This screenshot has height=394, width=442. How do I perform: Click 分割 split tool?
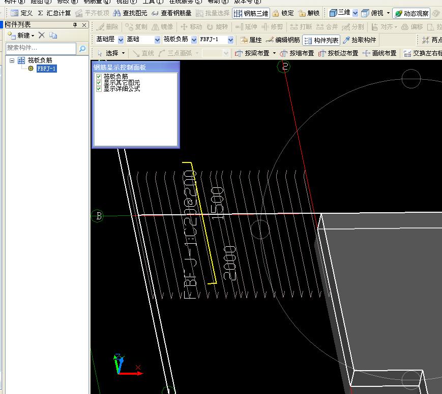(352, 27)
